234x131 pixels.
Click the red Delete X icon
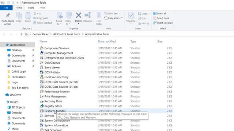[79, 15]
